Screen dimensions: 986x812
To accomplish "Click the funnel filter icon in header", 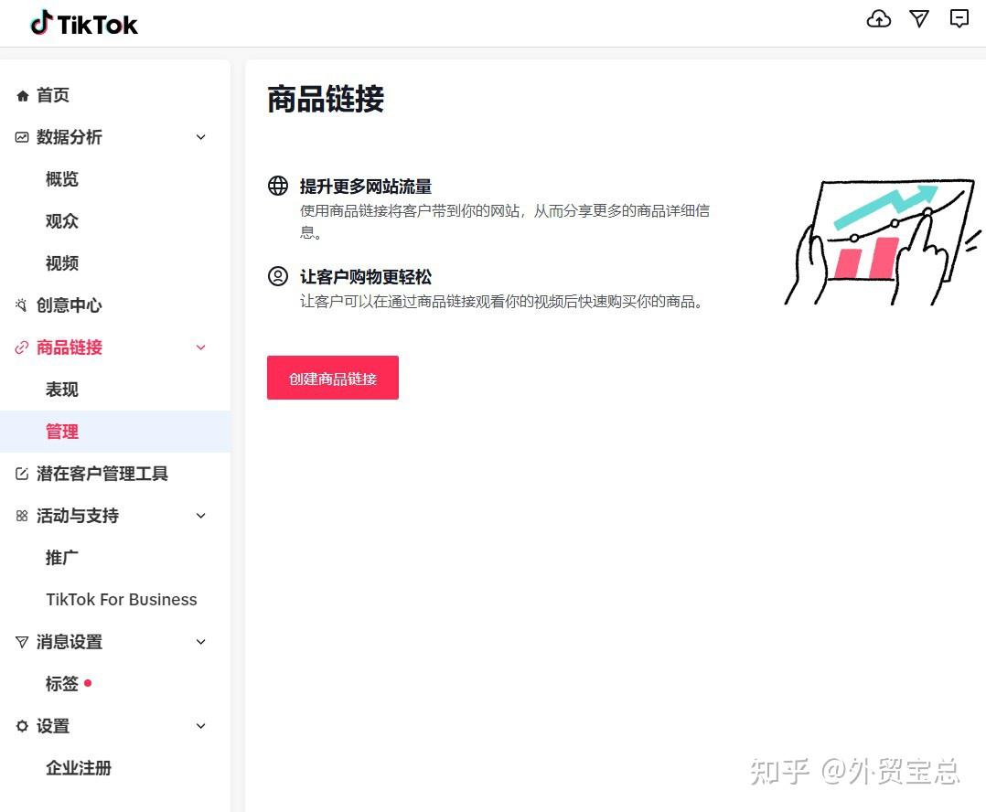I will pos(918,18).
